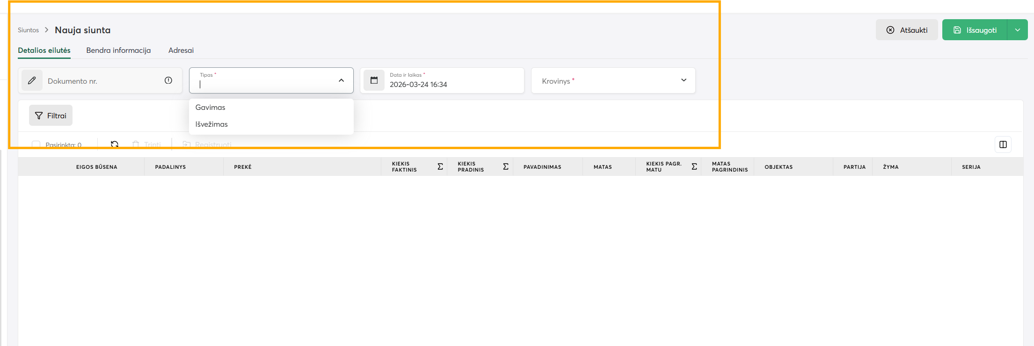Click sum icon in Kiekis Faktinis column
The image size is (1034, 346).
click(x=440, y=166)
